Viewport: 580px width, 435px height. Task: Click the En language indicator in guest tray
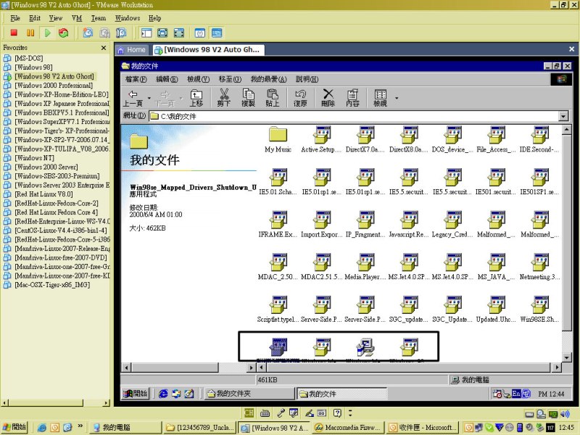516,394
